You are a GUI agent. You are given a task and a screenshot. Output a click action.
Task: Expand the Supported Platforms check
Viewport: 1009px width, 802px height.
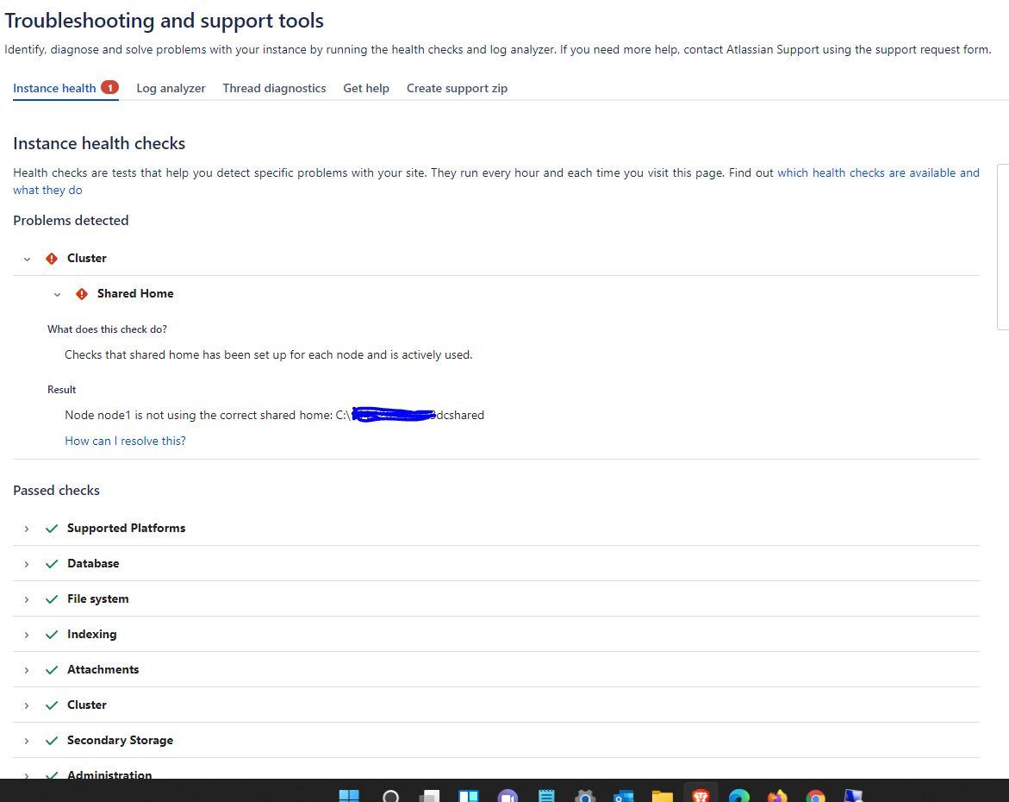coord(27,529)
